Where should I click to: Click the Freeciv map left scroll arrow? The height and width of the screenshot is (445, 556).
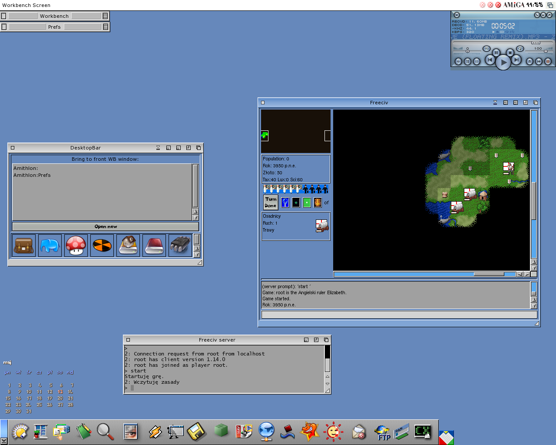520,274
